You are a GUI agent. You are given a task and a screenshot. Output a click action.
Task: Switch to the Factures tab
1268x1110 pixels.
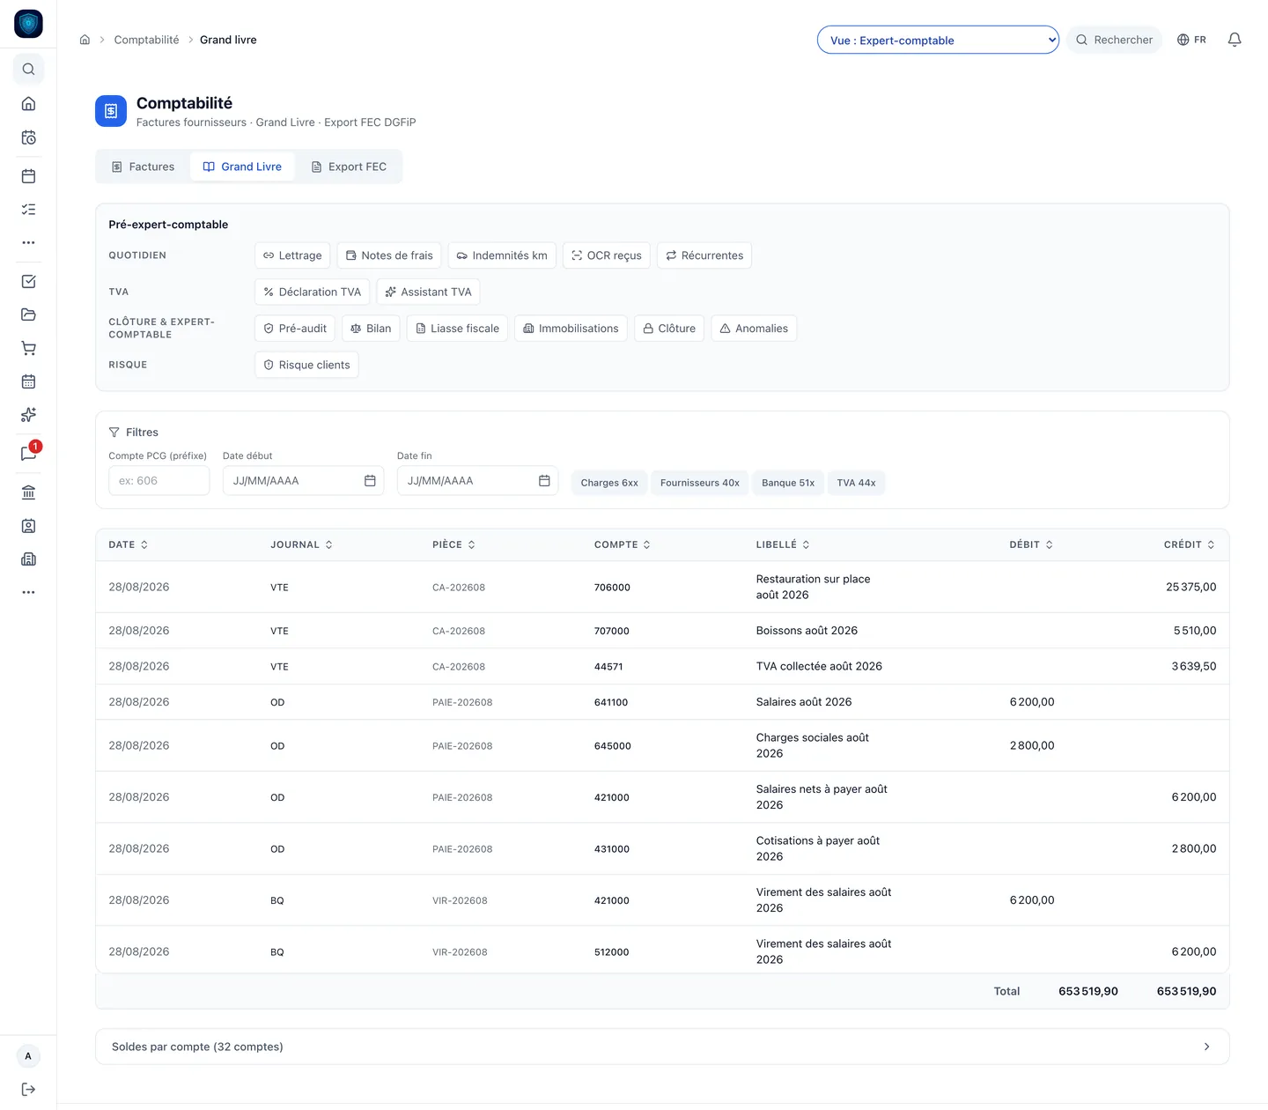tap(144, 166)
